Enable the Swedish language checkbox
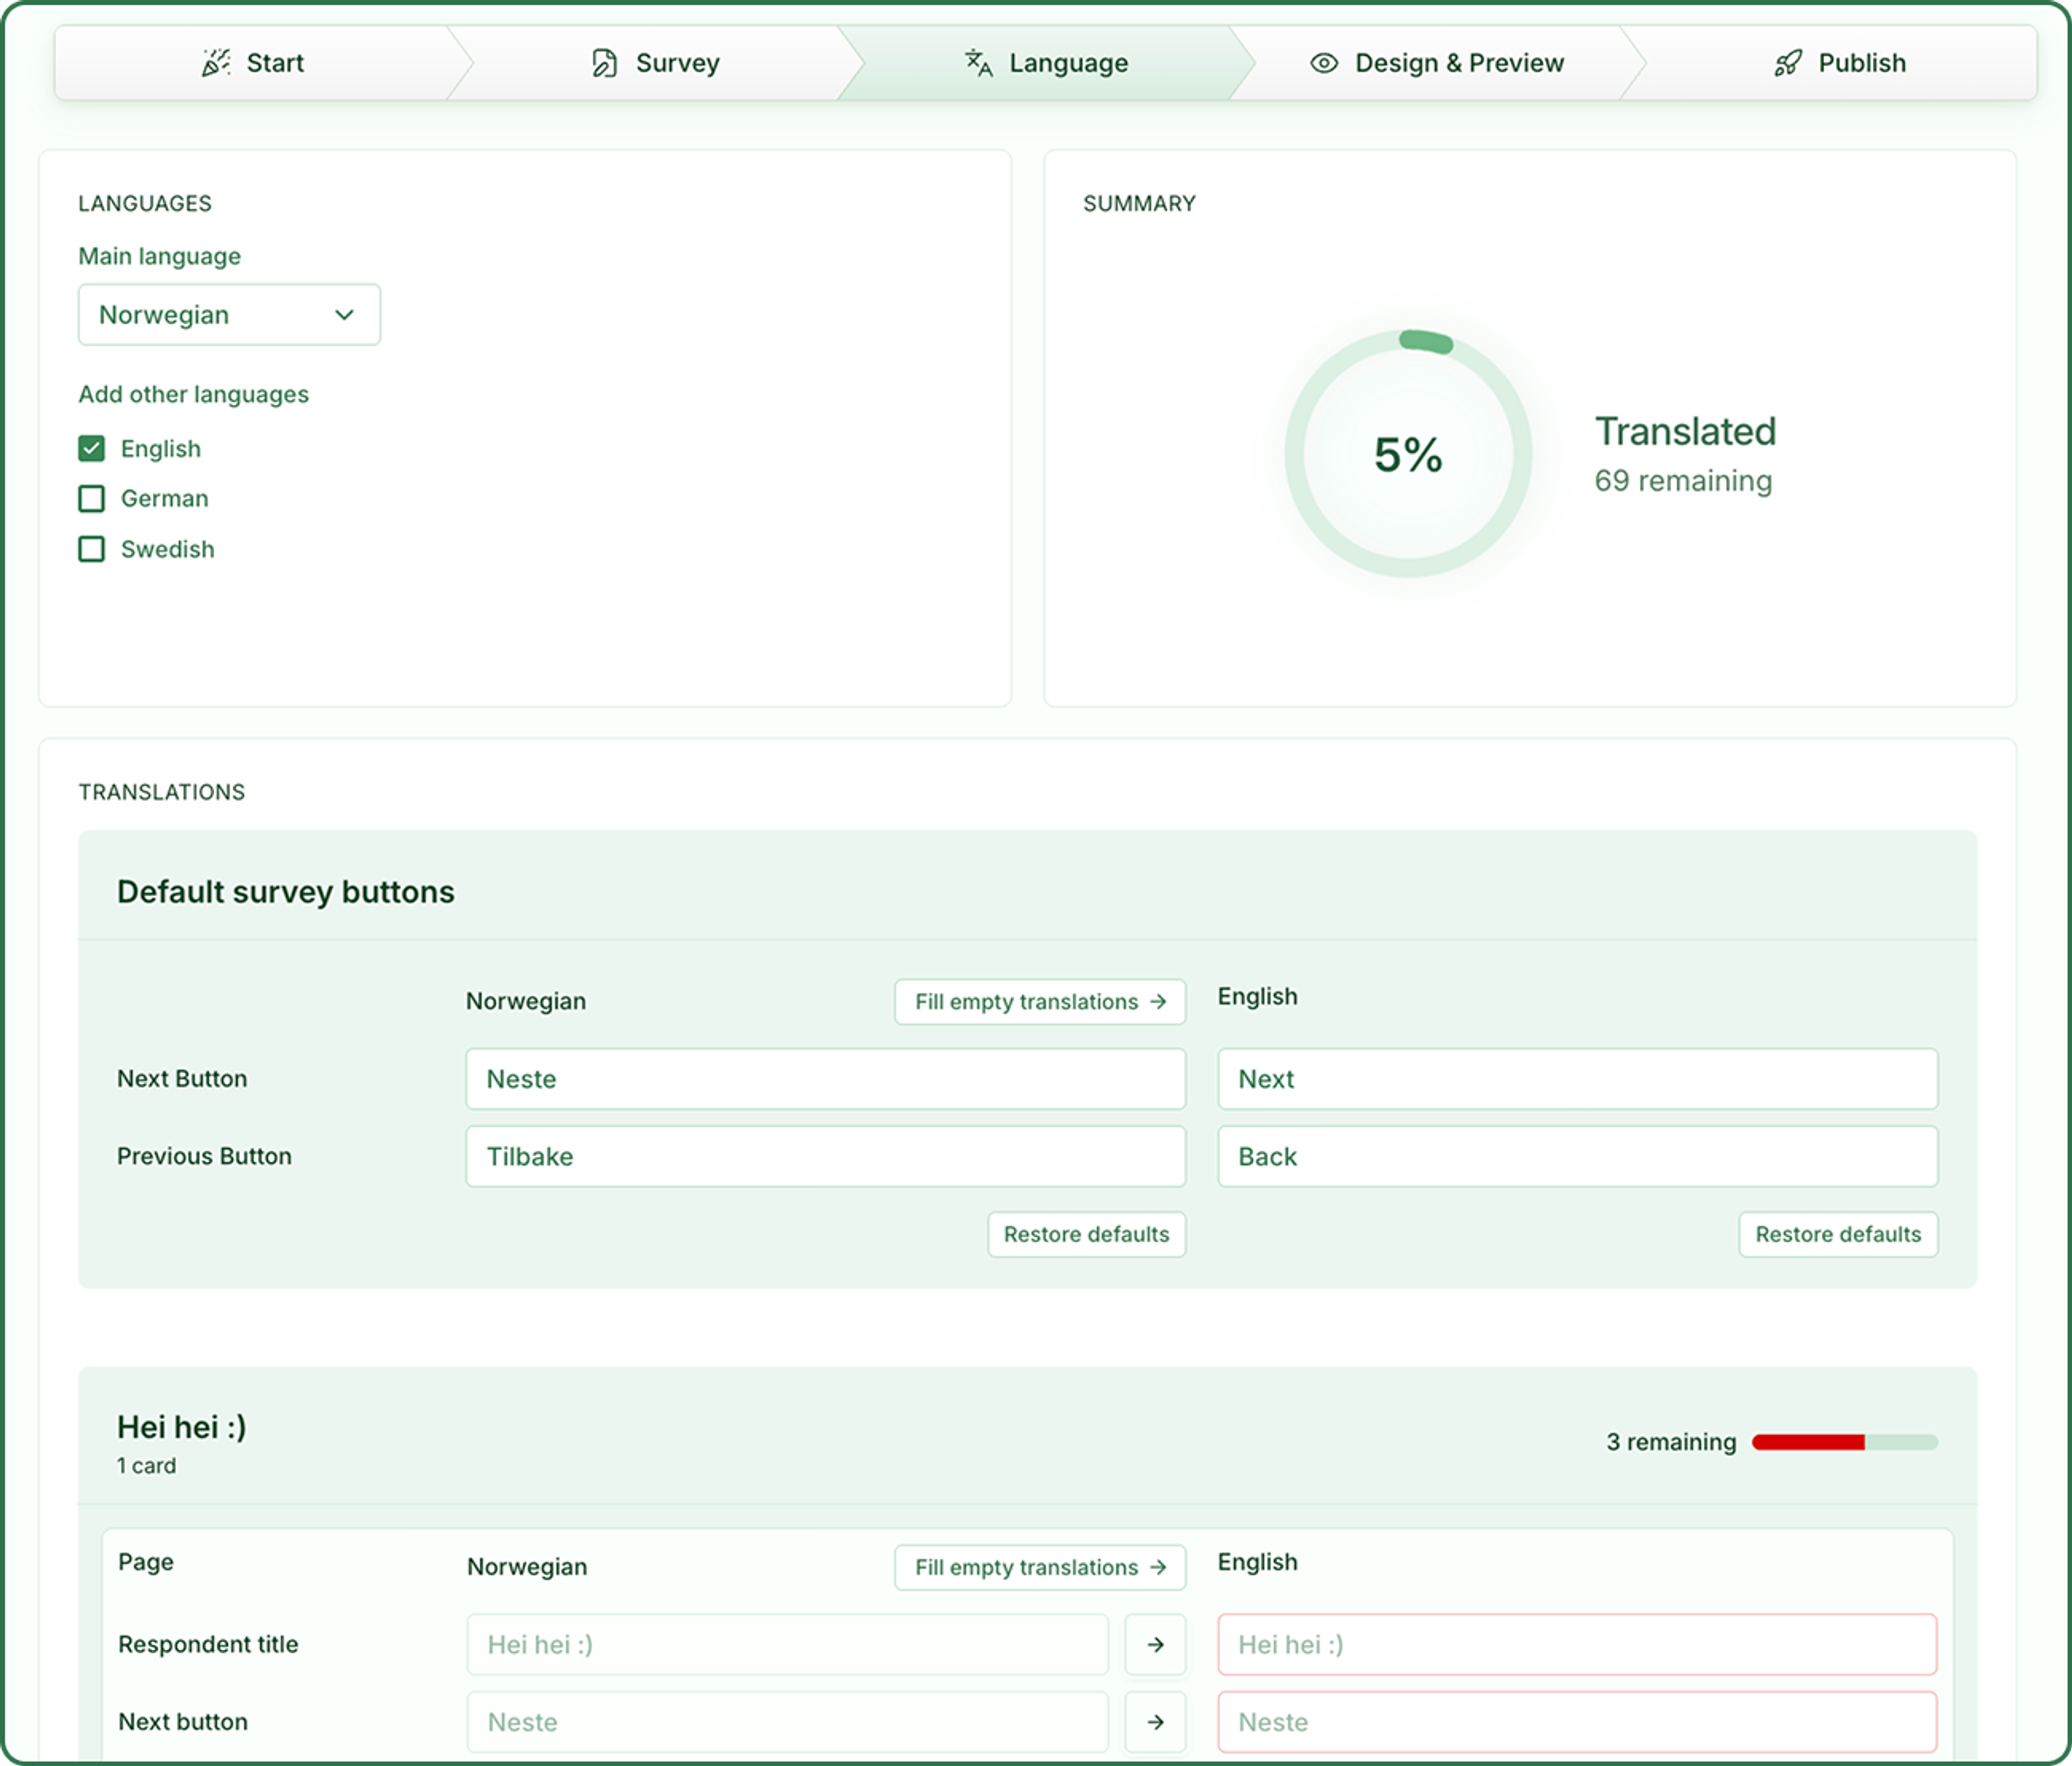 tap(91, 549)
